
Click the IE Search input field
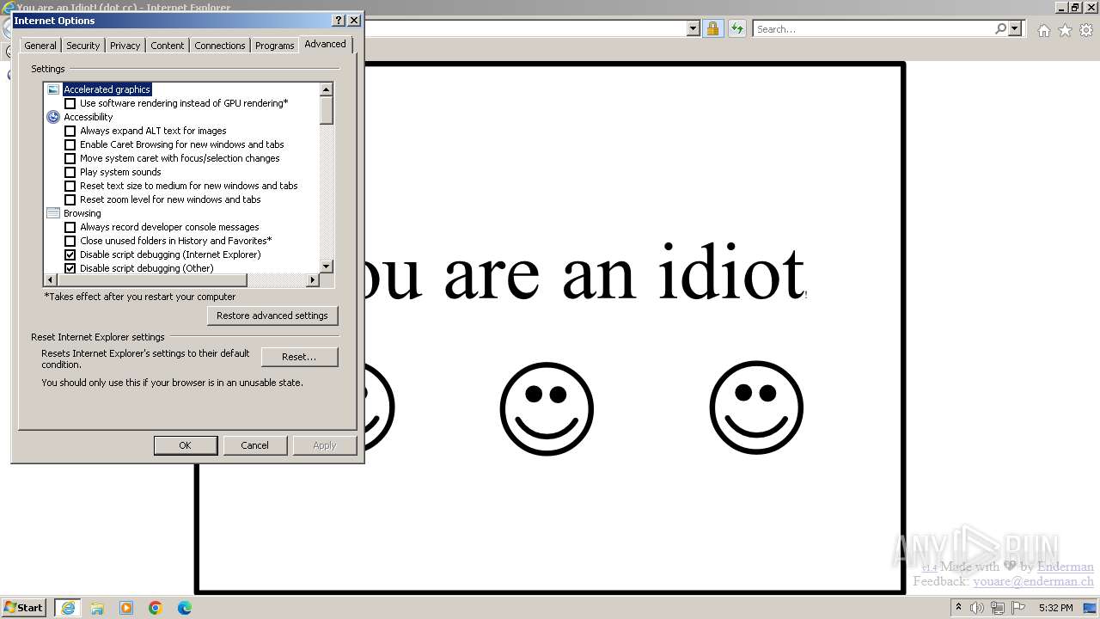[x=873, y=29]
